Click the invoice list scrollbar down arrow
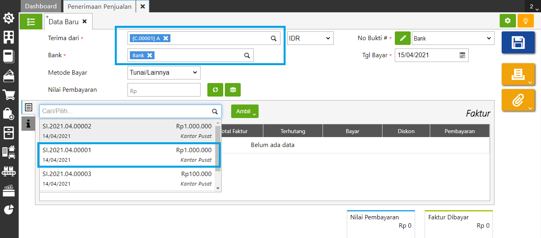The image size is (541, 238). (217, 188)
